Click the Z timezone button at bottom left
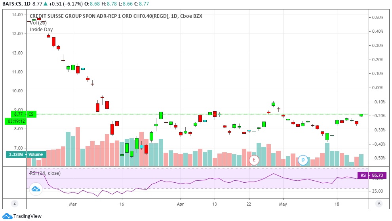Viewport: 392px width, 221px height. click(x=15, y=204)
